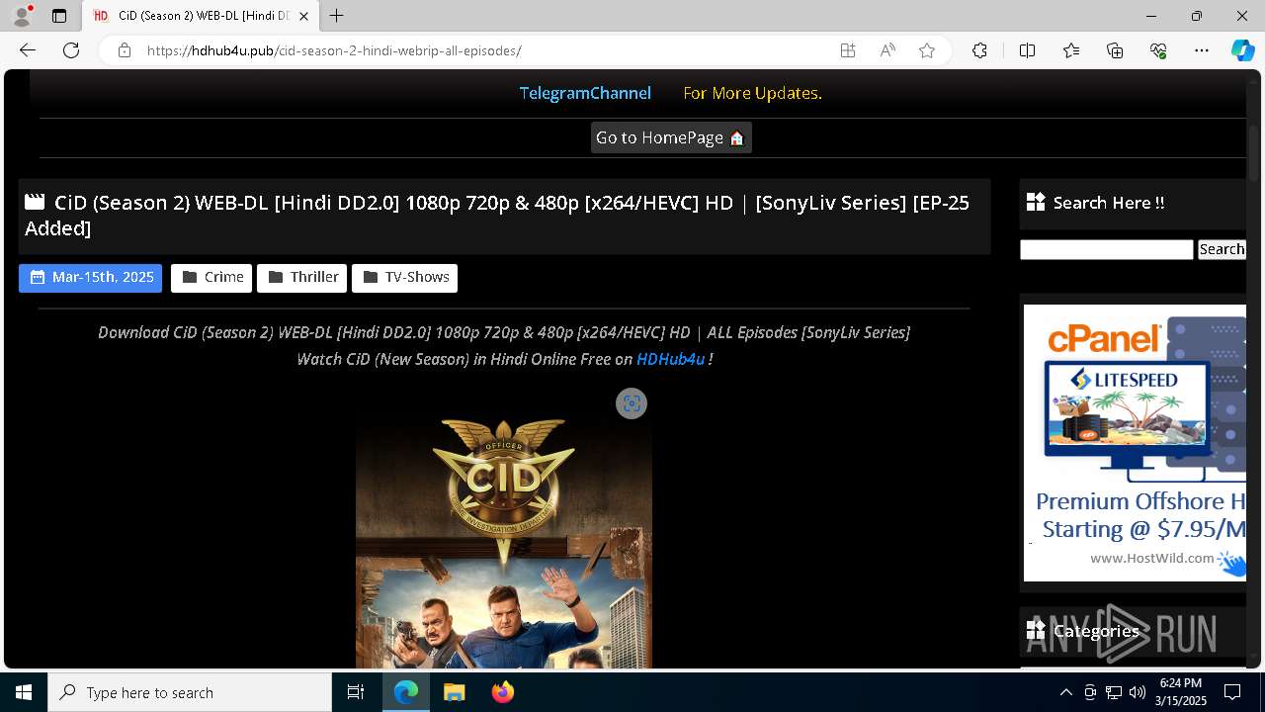The image size is (1265, 712).
Task: Open TelegramChannel link
Action: pyautogui.click(x=585, y=93)
